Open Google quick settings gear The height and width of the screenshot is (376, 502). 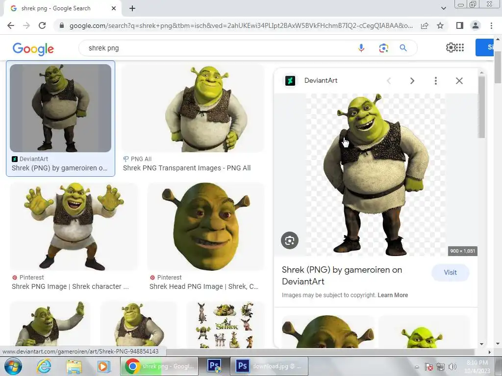point(451,47)
